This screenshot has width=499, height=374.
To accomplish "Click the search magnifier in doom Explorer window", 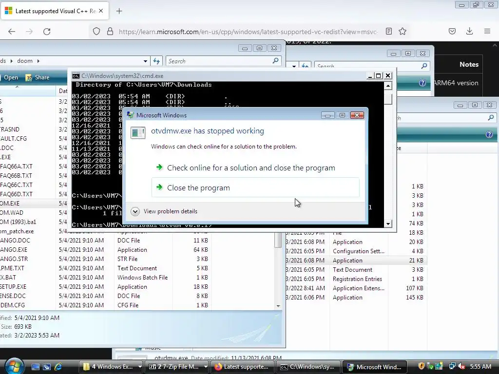I will [276, 61].
